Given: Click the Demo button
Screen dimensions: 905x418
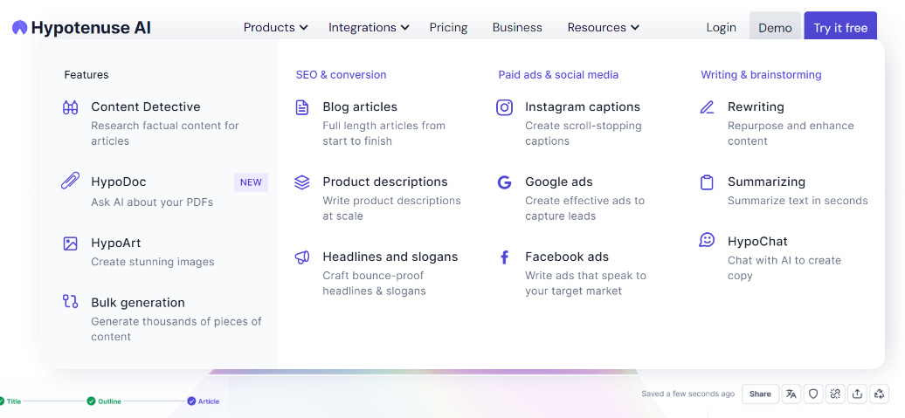Looking at the screenshot, I should 775,27.
